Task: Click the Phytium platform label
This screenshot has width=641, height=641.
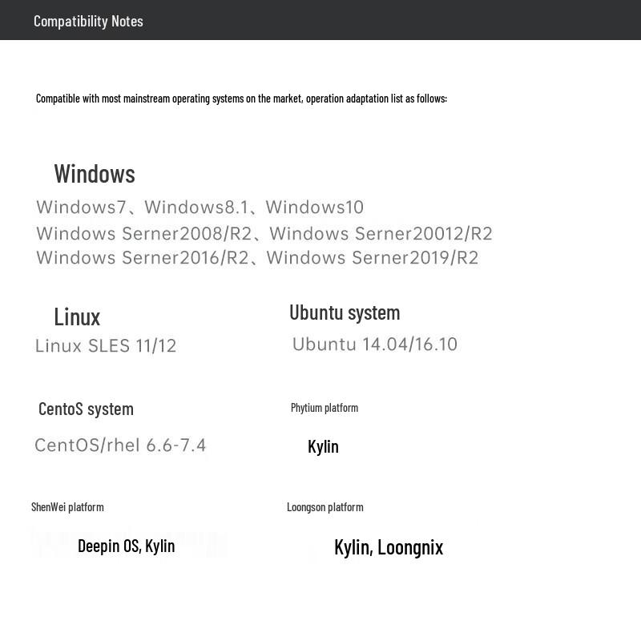Action: pyautogui.click(x=325, y=408)
